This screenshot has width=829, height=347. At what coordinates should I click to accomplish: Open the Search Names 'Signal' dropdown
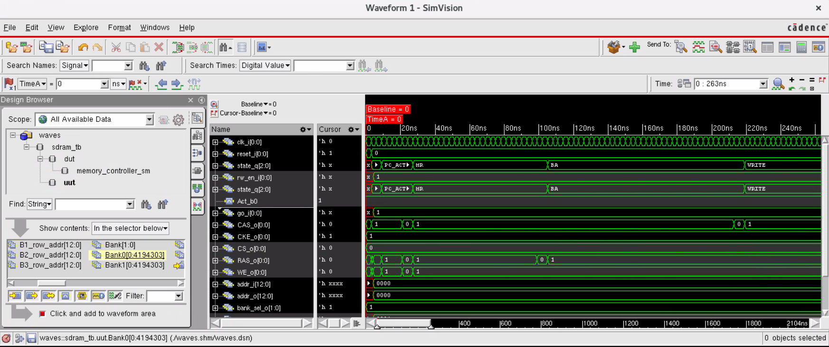[x=75, y=65]
